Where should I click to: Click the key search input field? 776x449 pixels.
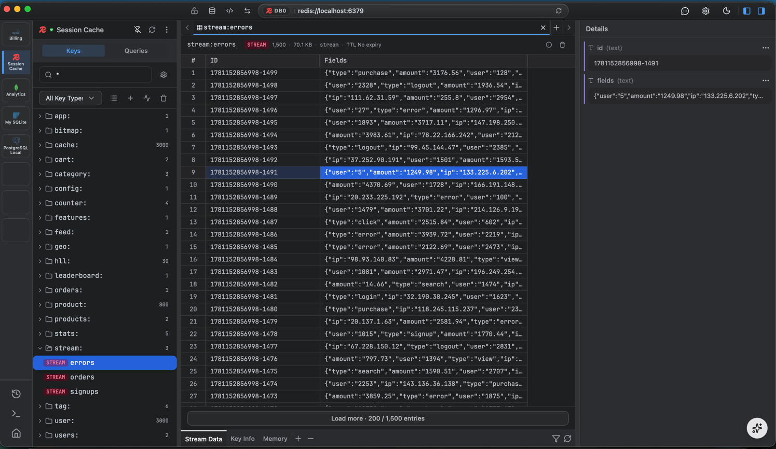tap(96, 75)
